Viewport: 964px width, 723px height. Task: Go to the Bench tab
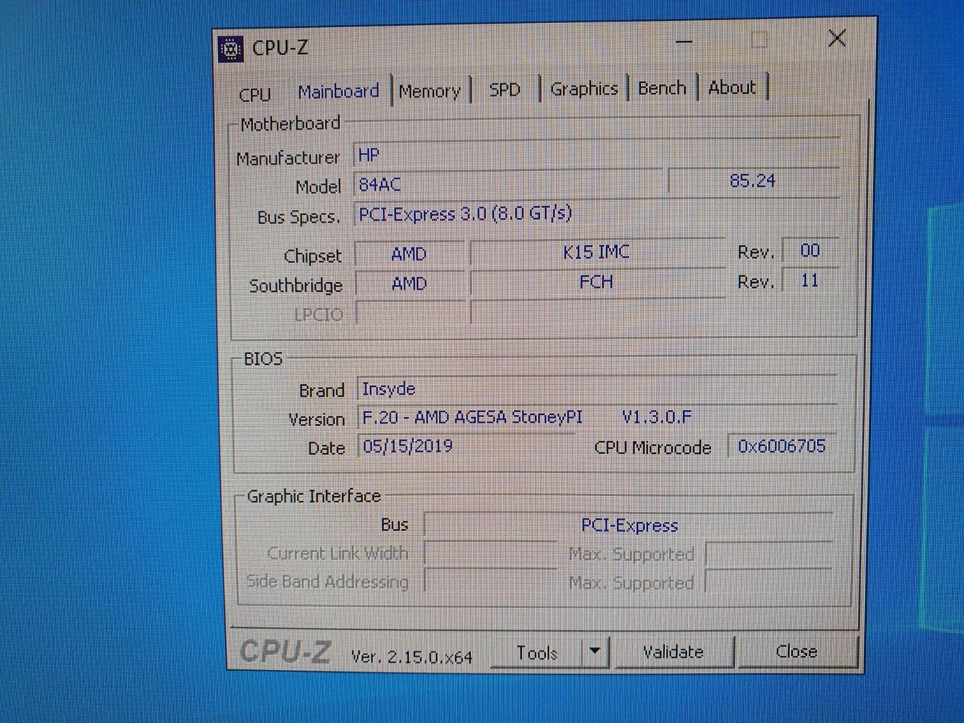(662, 88)
